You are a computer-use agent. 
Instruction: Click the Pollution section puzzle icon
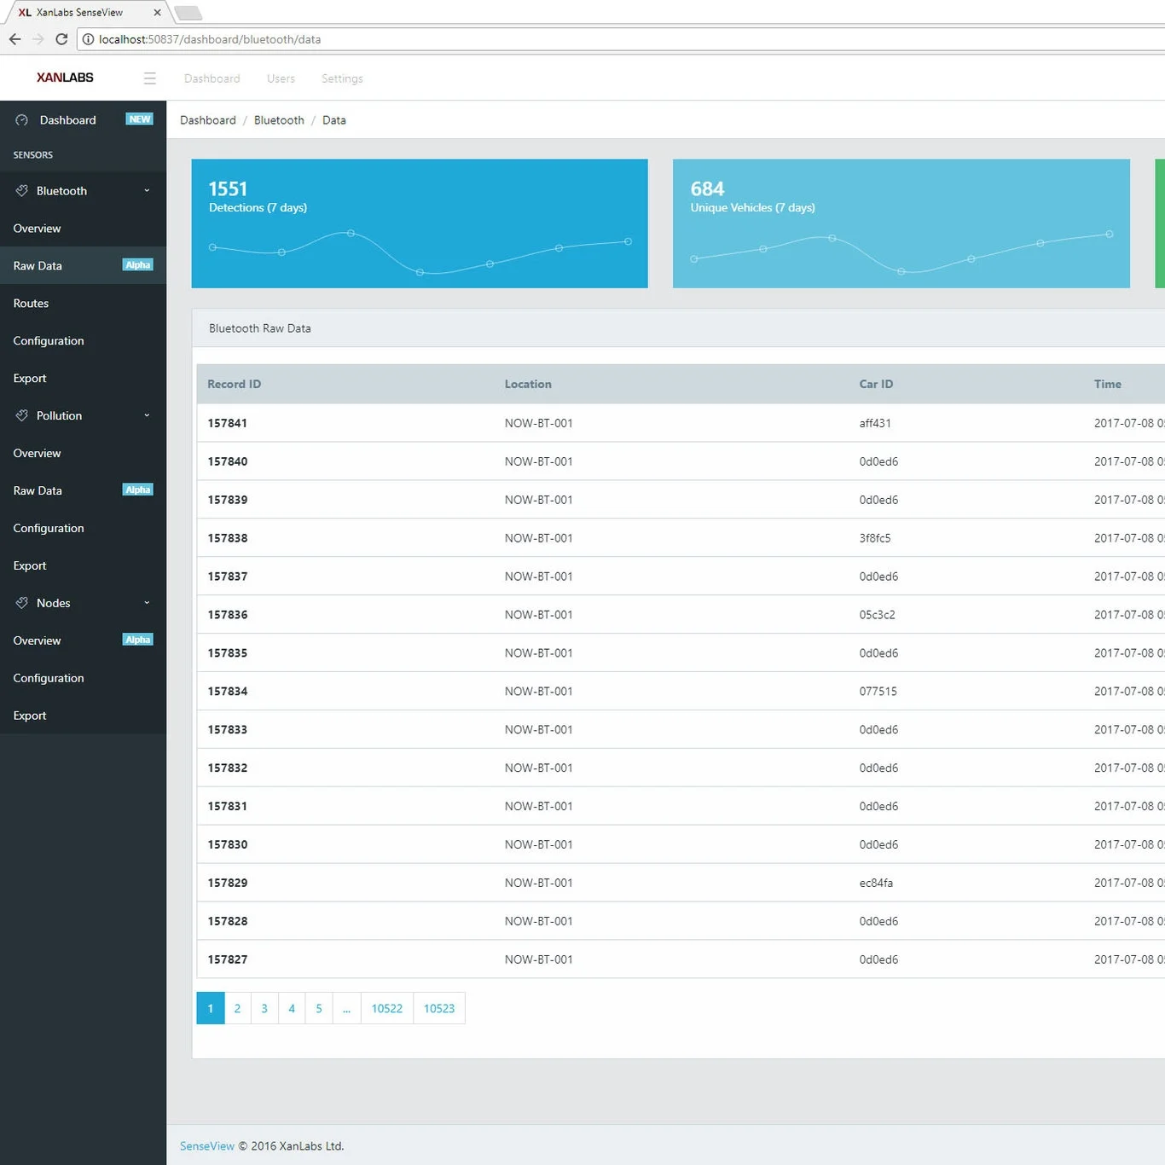pos(22,416)
